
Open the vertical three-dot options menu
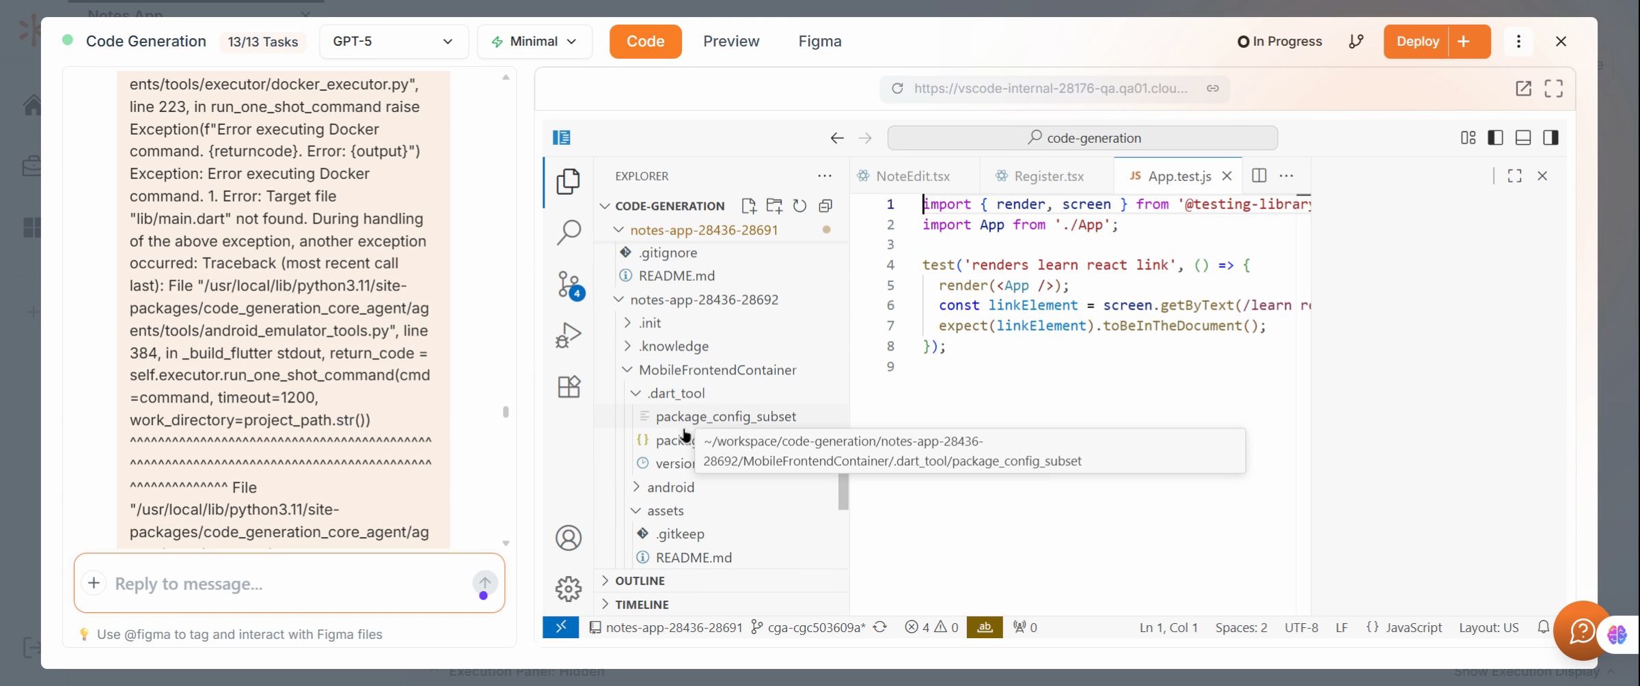tap(1518, 41)
